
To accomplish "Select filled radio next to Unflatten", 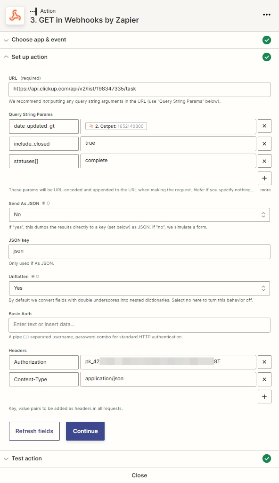I will click(x=33, y=277).
